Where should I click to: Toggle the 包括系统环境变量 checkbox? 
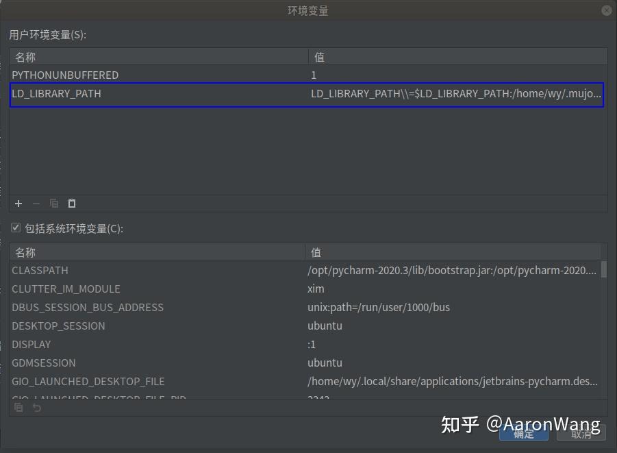tap(15, 228)
